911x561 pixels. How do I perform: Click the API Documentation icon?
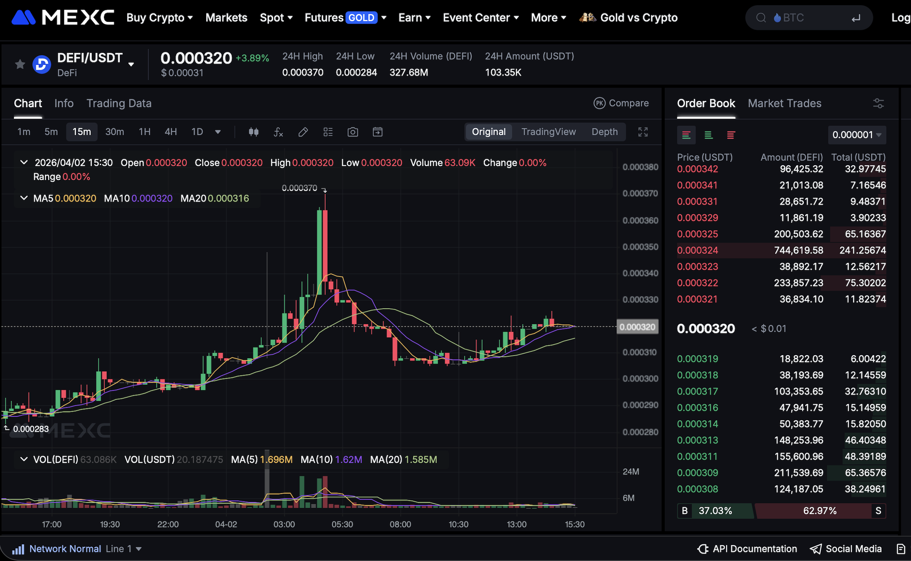(703, 549)
